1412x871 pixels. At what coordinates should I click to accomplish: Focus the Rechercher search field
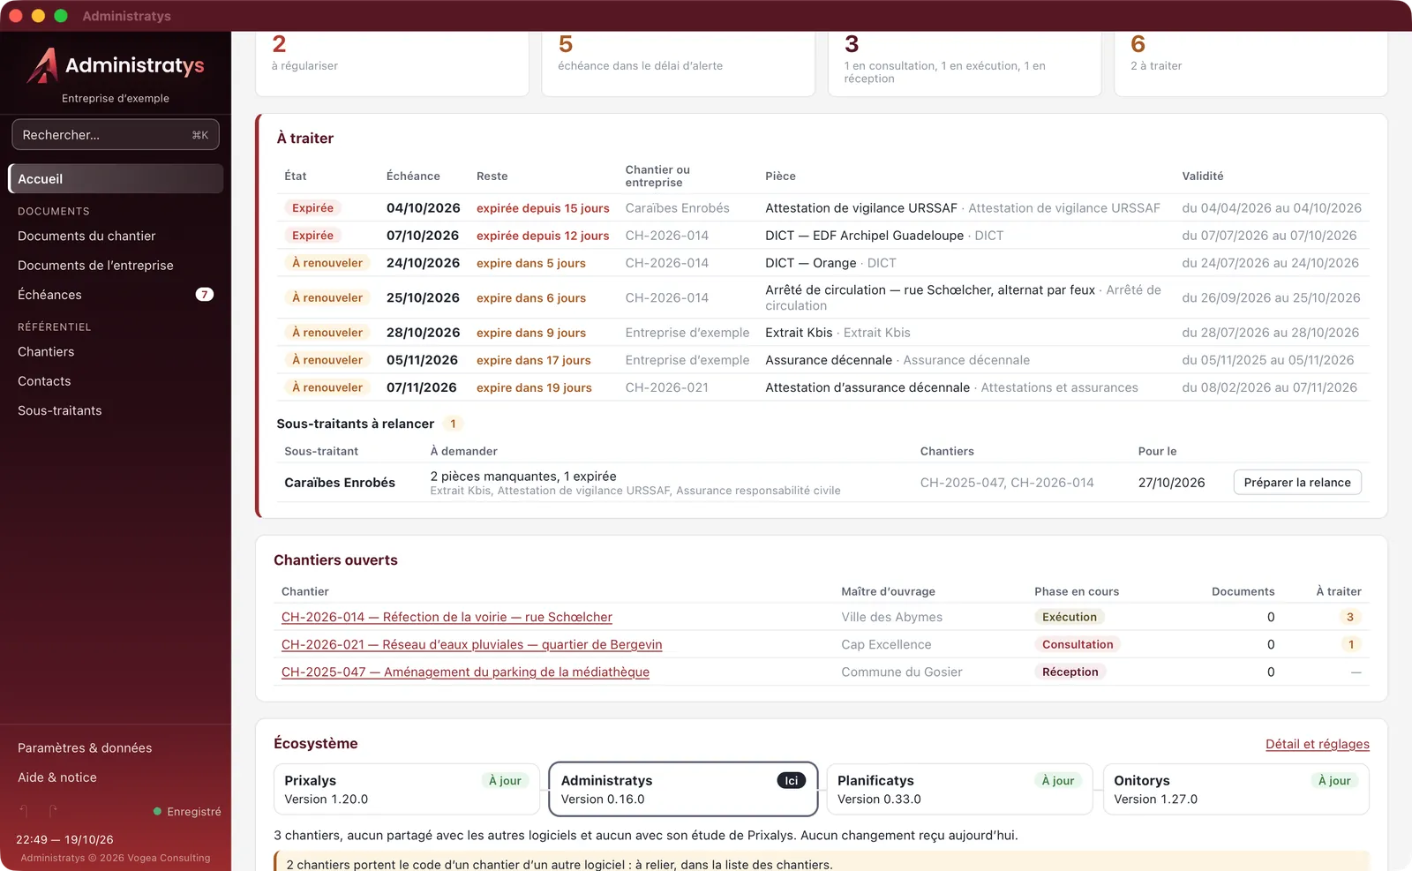click(116, 135)
